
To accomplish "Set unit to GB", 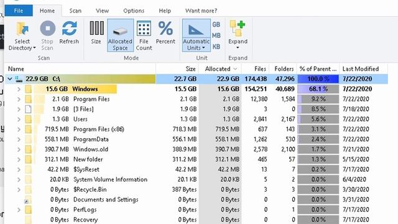I will tap(216, 25).
